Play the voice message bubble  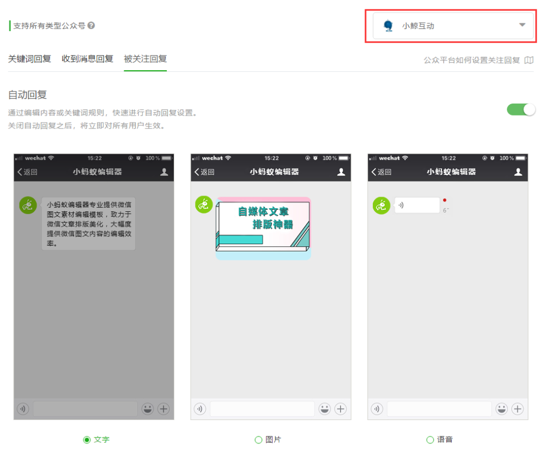coord(417,205)
